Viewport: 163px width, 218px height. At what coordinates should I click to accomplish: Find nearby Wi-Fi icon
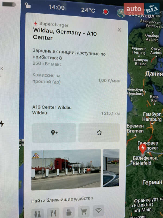pos(98,211)
